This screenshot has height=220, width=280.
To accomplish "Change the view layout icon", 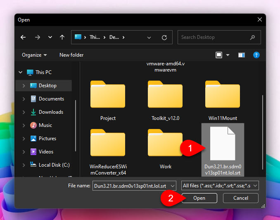I will [219, 55].
